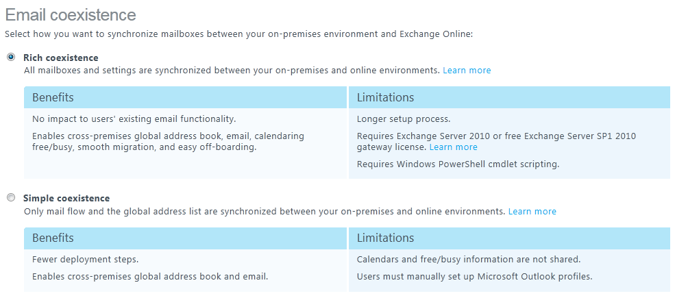The width and height of the screenshot is (675, 298).
Task: Click the 'Longer setup process' limitation
Action: (404, 119)
